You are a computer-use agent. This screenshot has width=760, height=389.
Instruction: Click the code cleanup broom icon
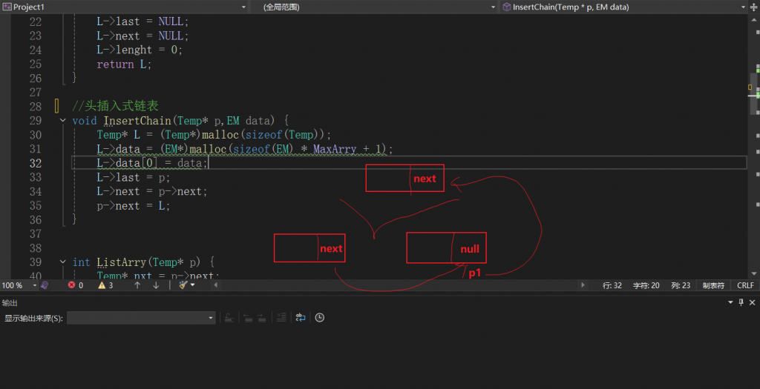[183, 285]
